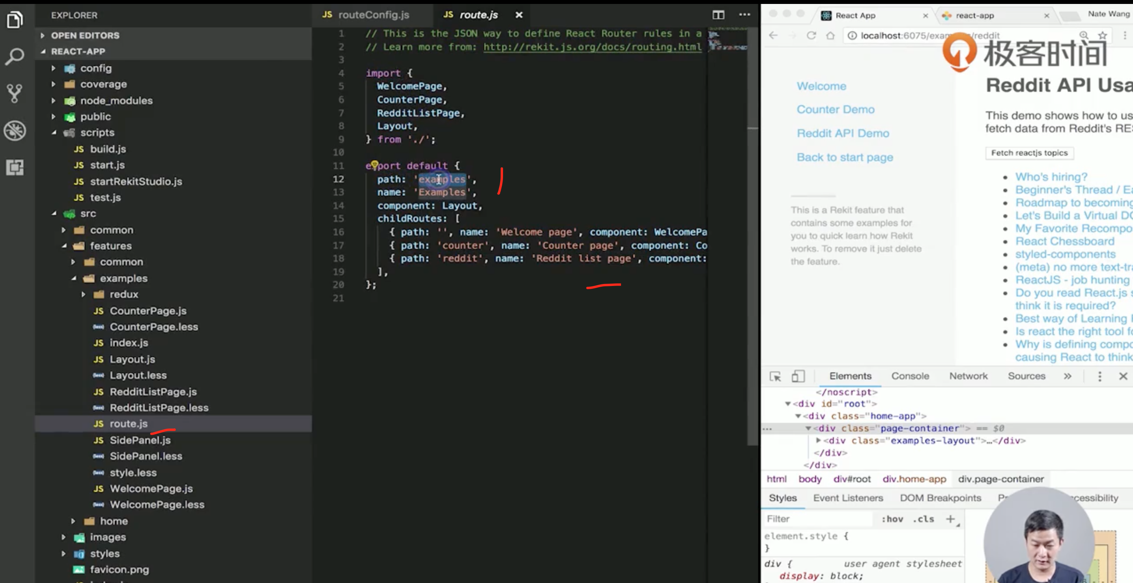Click the Counter Demo link
1133x583 pixels.
point(835,110)
